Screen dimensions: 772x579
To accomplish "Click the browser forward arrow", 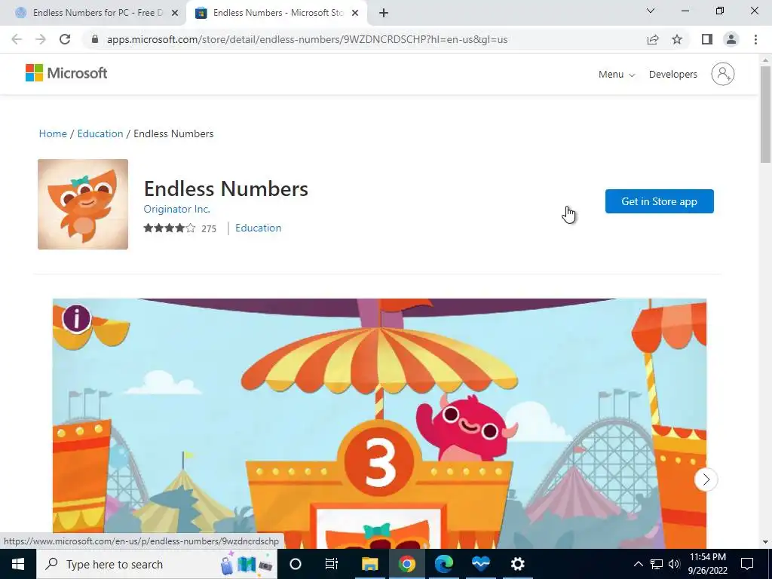I will click(x=41, y=39).
